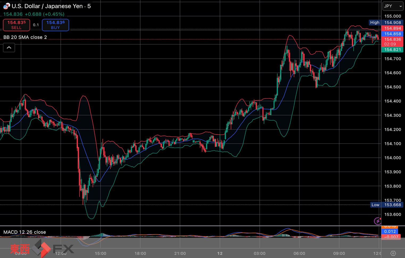Select the BB 20 SMA close indicator label
405x258 pixels.
tap(25, 37)
